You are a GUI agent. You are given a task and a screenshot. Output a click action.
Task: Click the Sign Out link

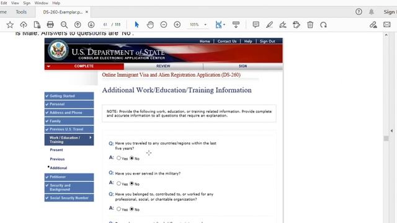267,42
